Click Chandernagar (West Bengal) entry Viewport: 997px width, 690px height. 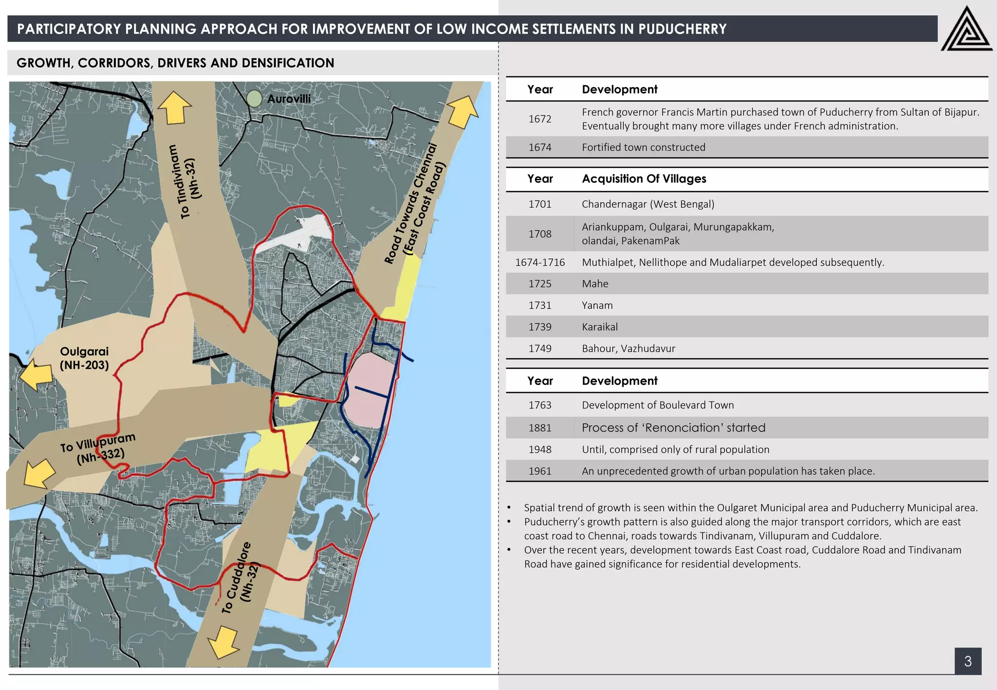648,204
